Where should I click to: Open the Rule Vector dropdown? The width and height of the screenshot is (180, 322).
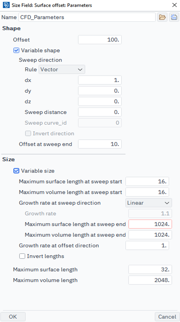(x=62, y=69)
